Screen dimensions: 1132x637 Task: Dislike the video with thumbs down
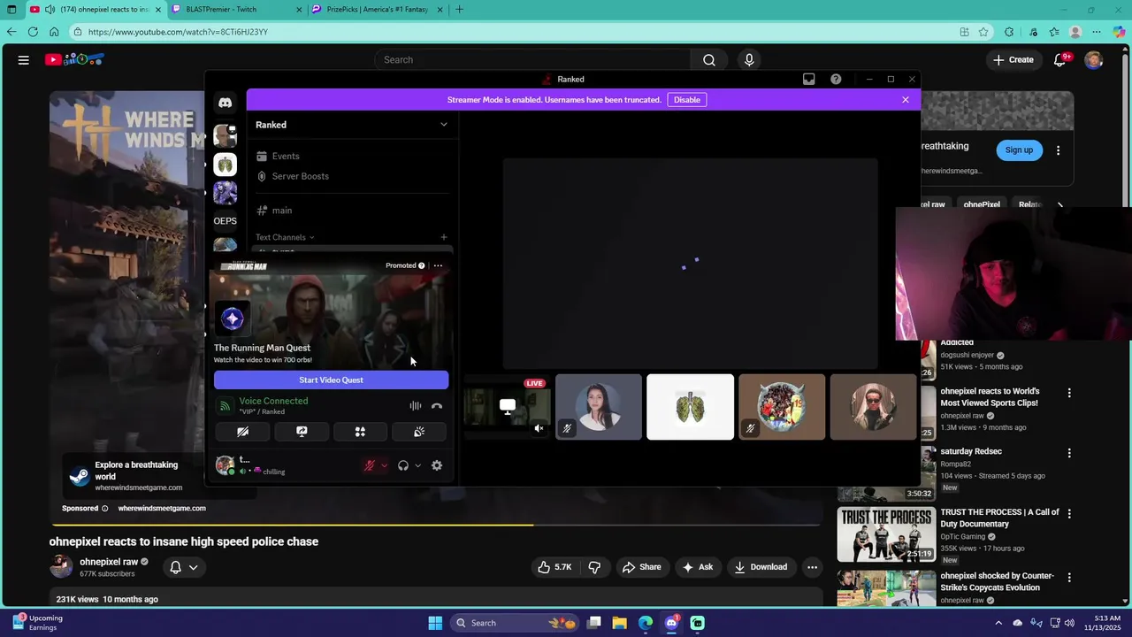(594, 567)
